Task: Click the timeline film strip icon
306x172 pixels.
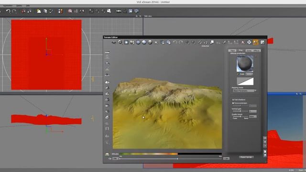Action: (119, 11)
